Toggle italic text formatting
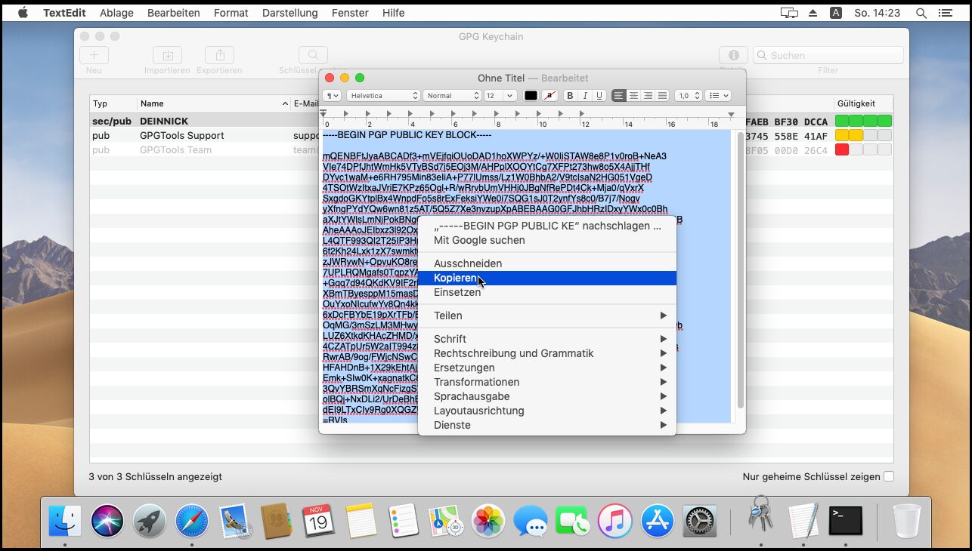 (585, 96)
